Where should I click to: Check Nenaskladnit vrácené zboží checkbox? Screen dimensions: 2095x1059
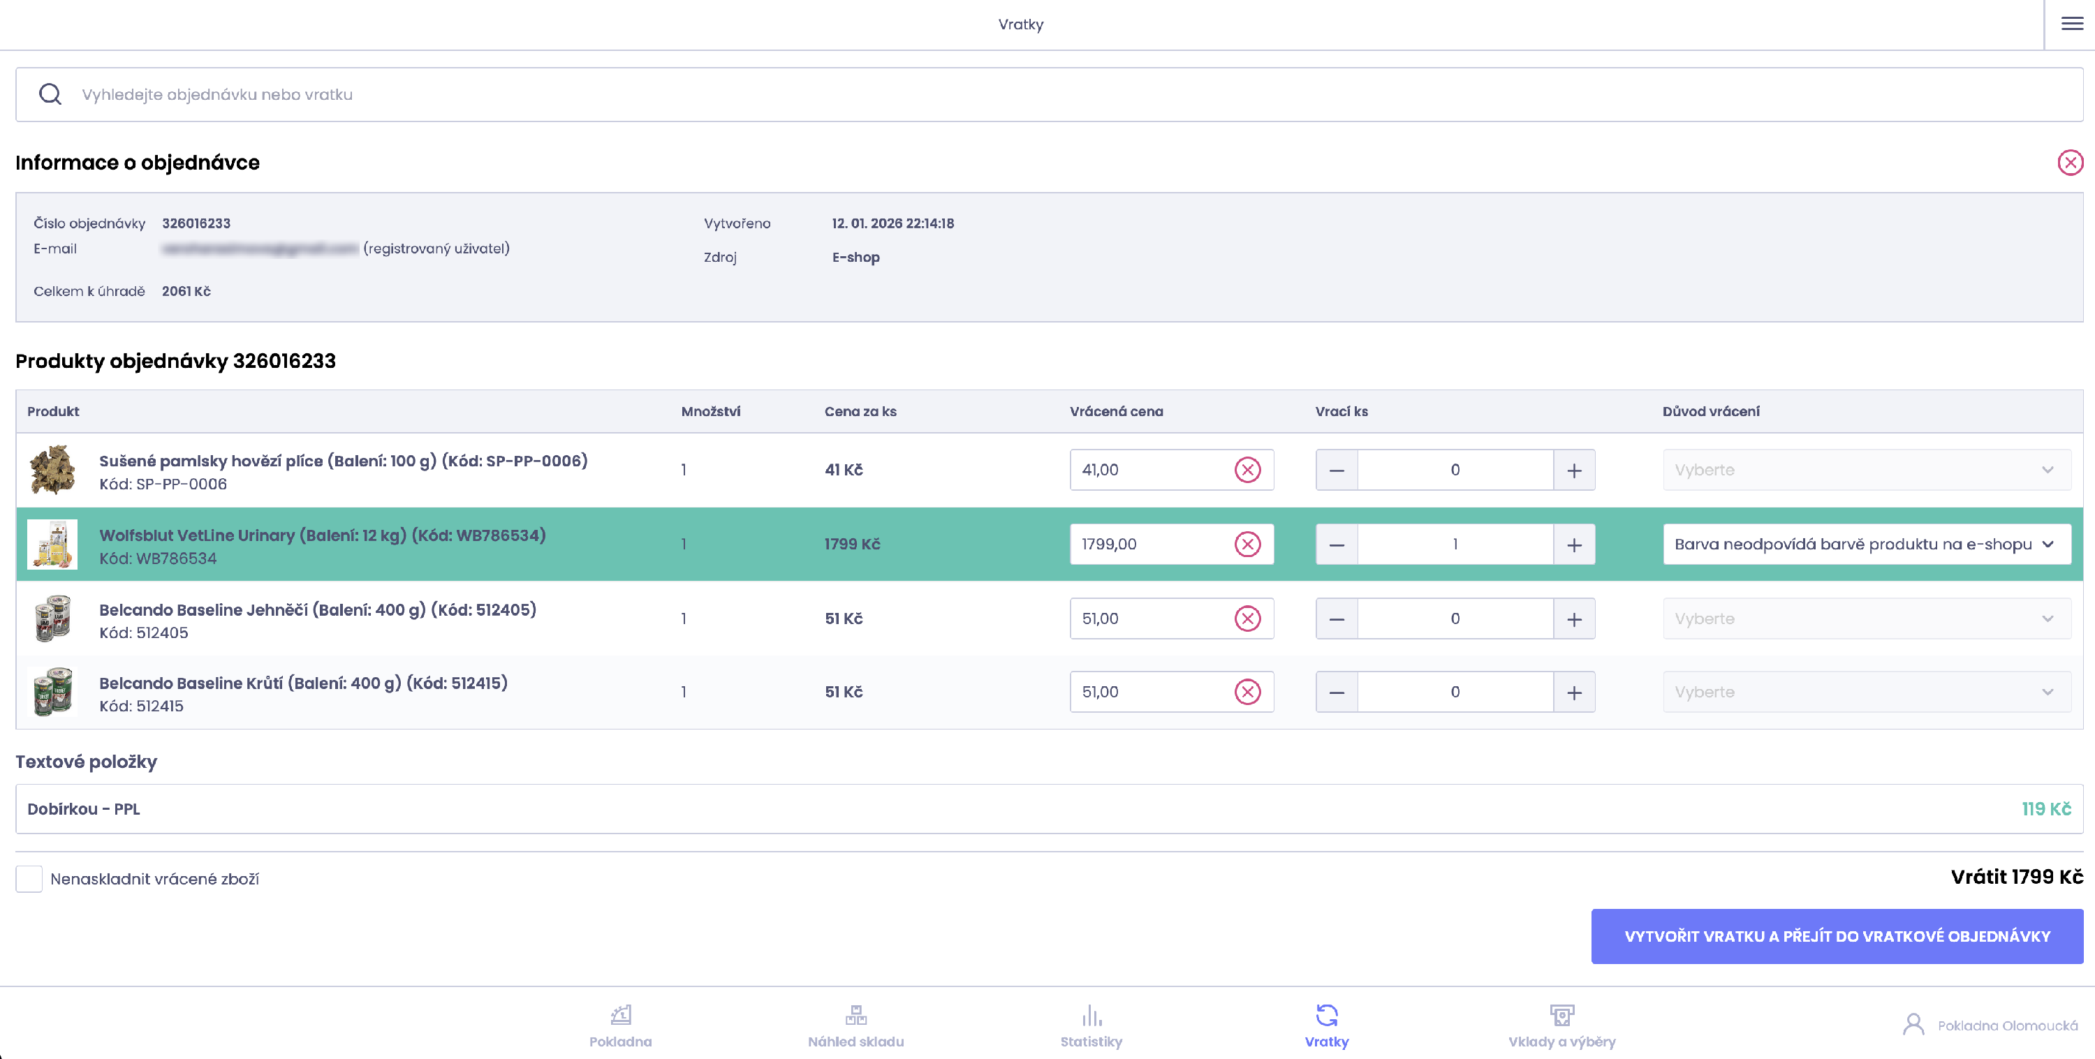click(29, 879)
